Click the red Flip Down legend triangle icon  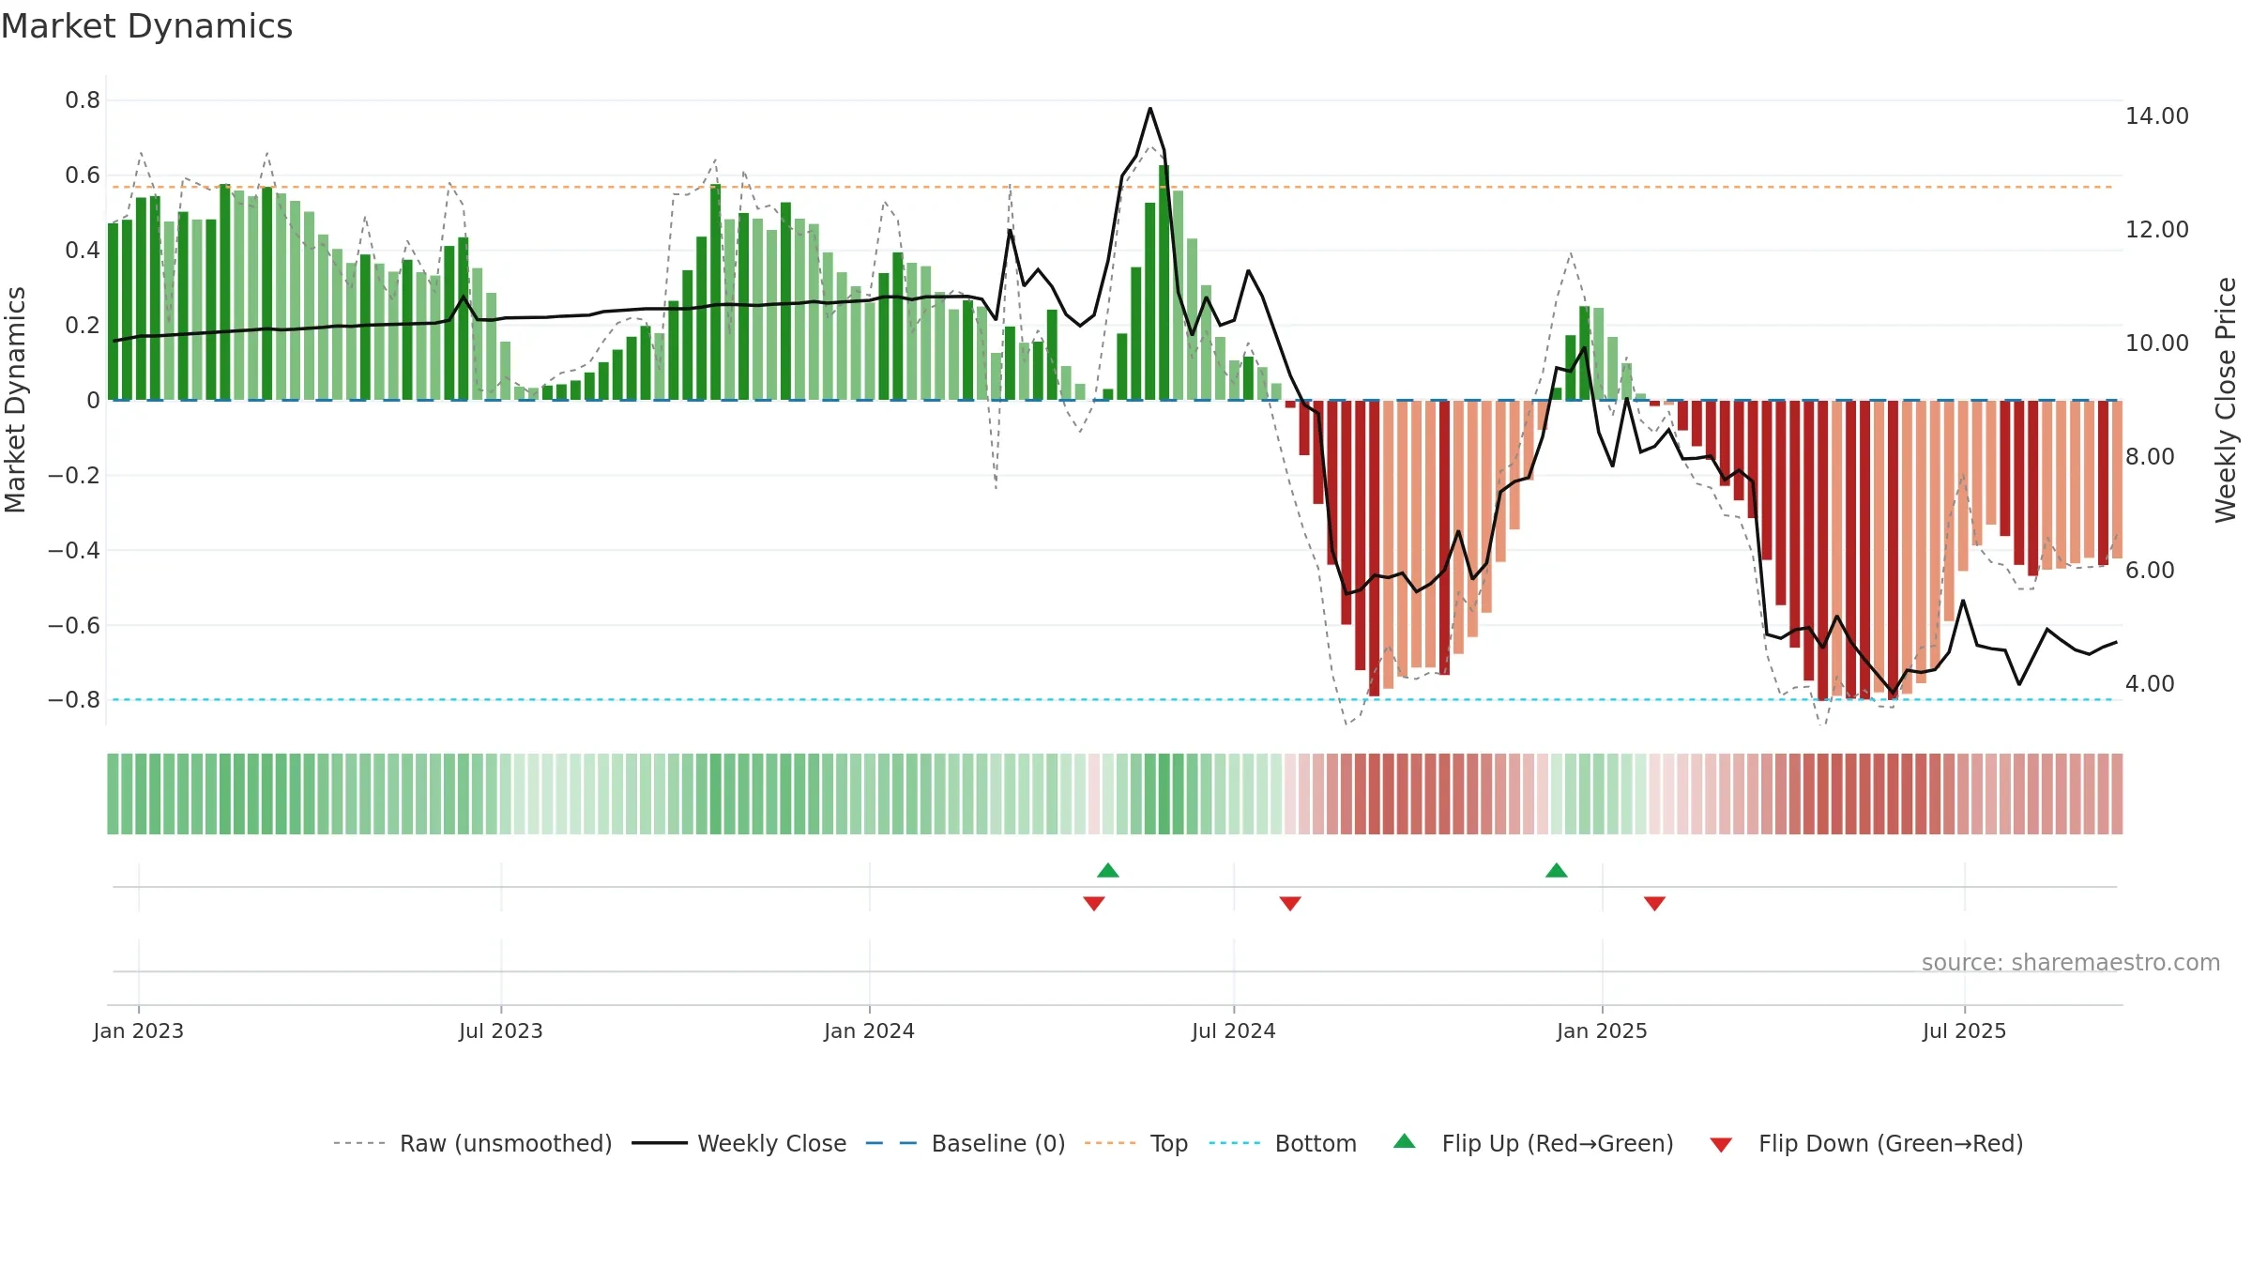coord(1721,1145)
